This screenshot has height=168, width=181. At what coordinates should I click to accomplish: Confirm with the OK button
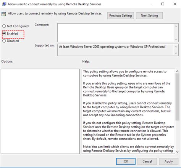click(x=126, y=162)
